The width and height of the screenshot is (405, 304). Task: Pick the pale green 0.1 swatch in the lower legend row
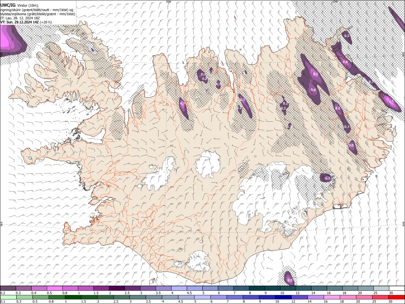[8, 297]
